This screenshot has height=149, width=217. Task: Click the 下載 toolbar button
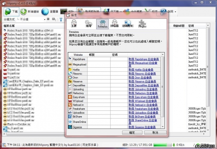[x=12, y=12]
